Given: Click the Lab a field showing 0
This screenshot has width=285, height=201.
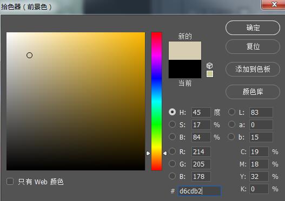Looking at the screenshot, I should click(x=261, y=125).
